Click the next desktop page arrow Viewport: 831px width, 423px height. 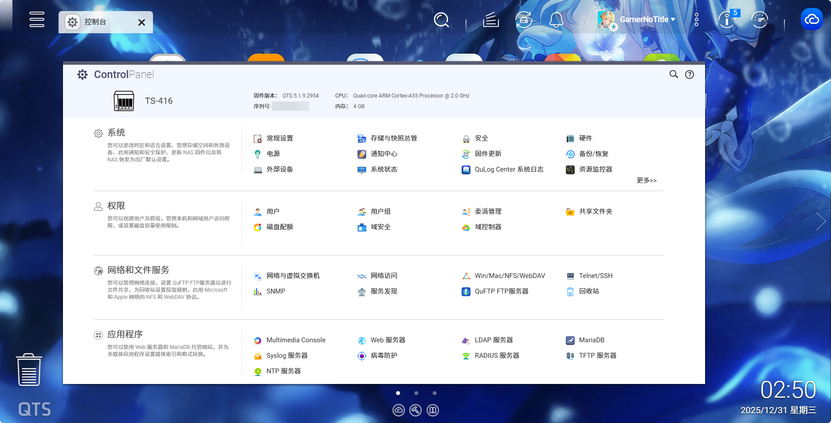point(820,221)
